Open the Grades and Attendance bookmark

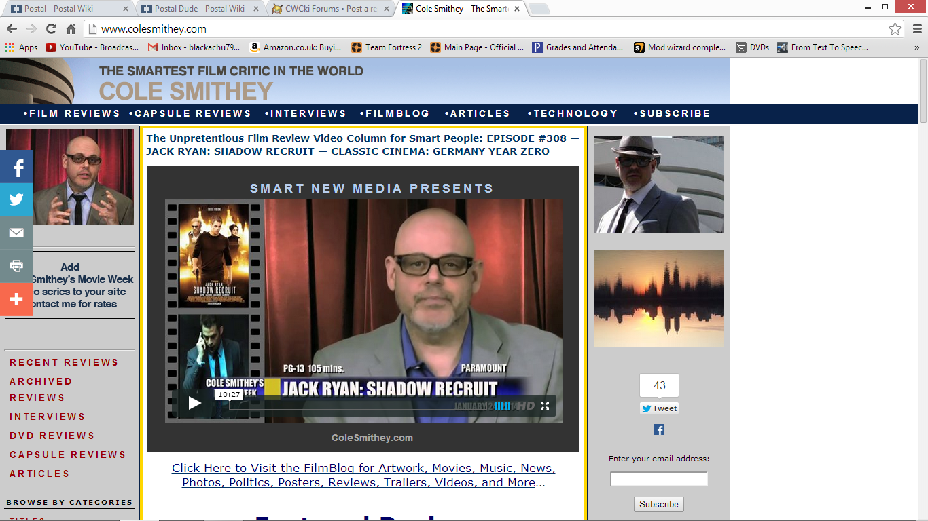point(578,47)
